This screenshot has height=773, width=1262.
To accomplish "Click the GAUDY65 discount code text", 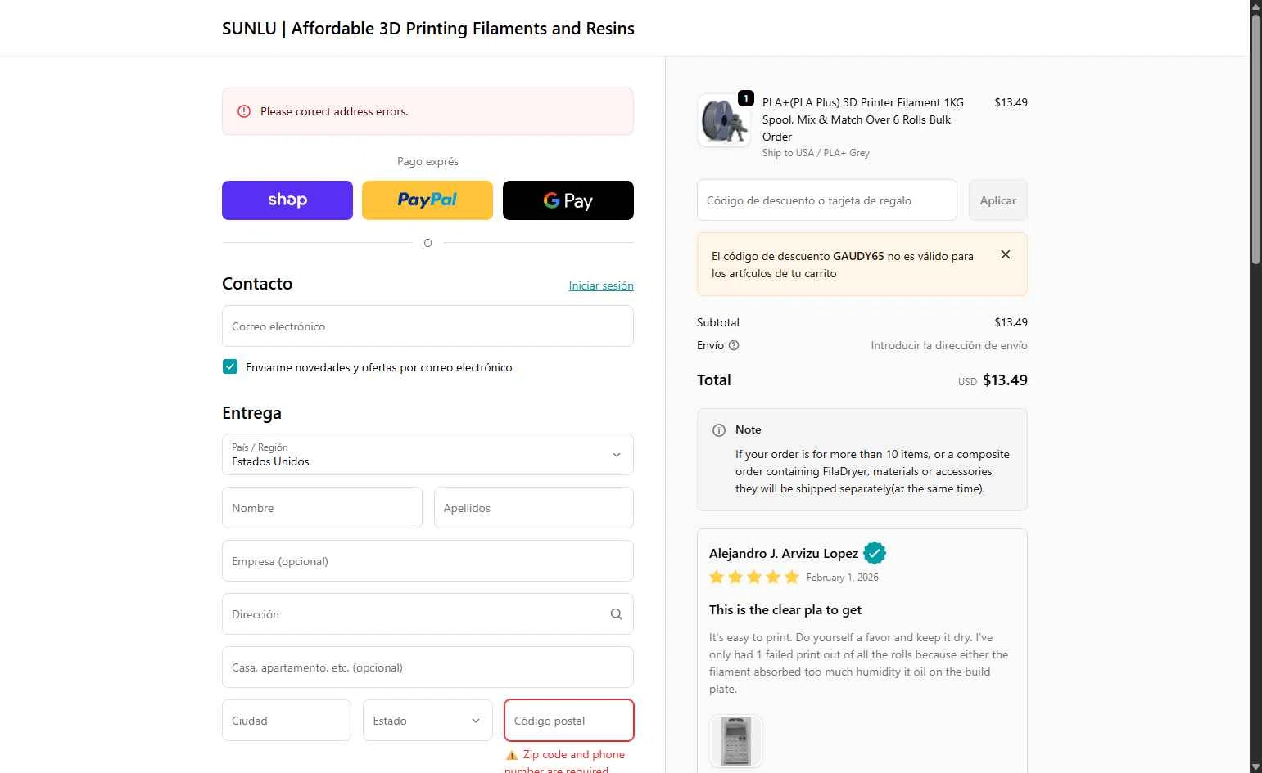I will point(858,256).
